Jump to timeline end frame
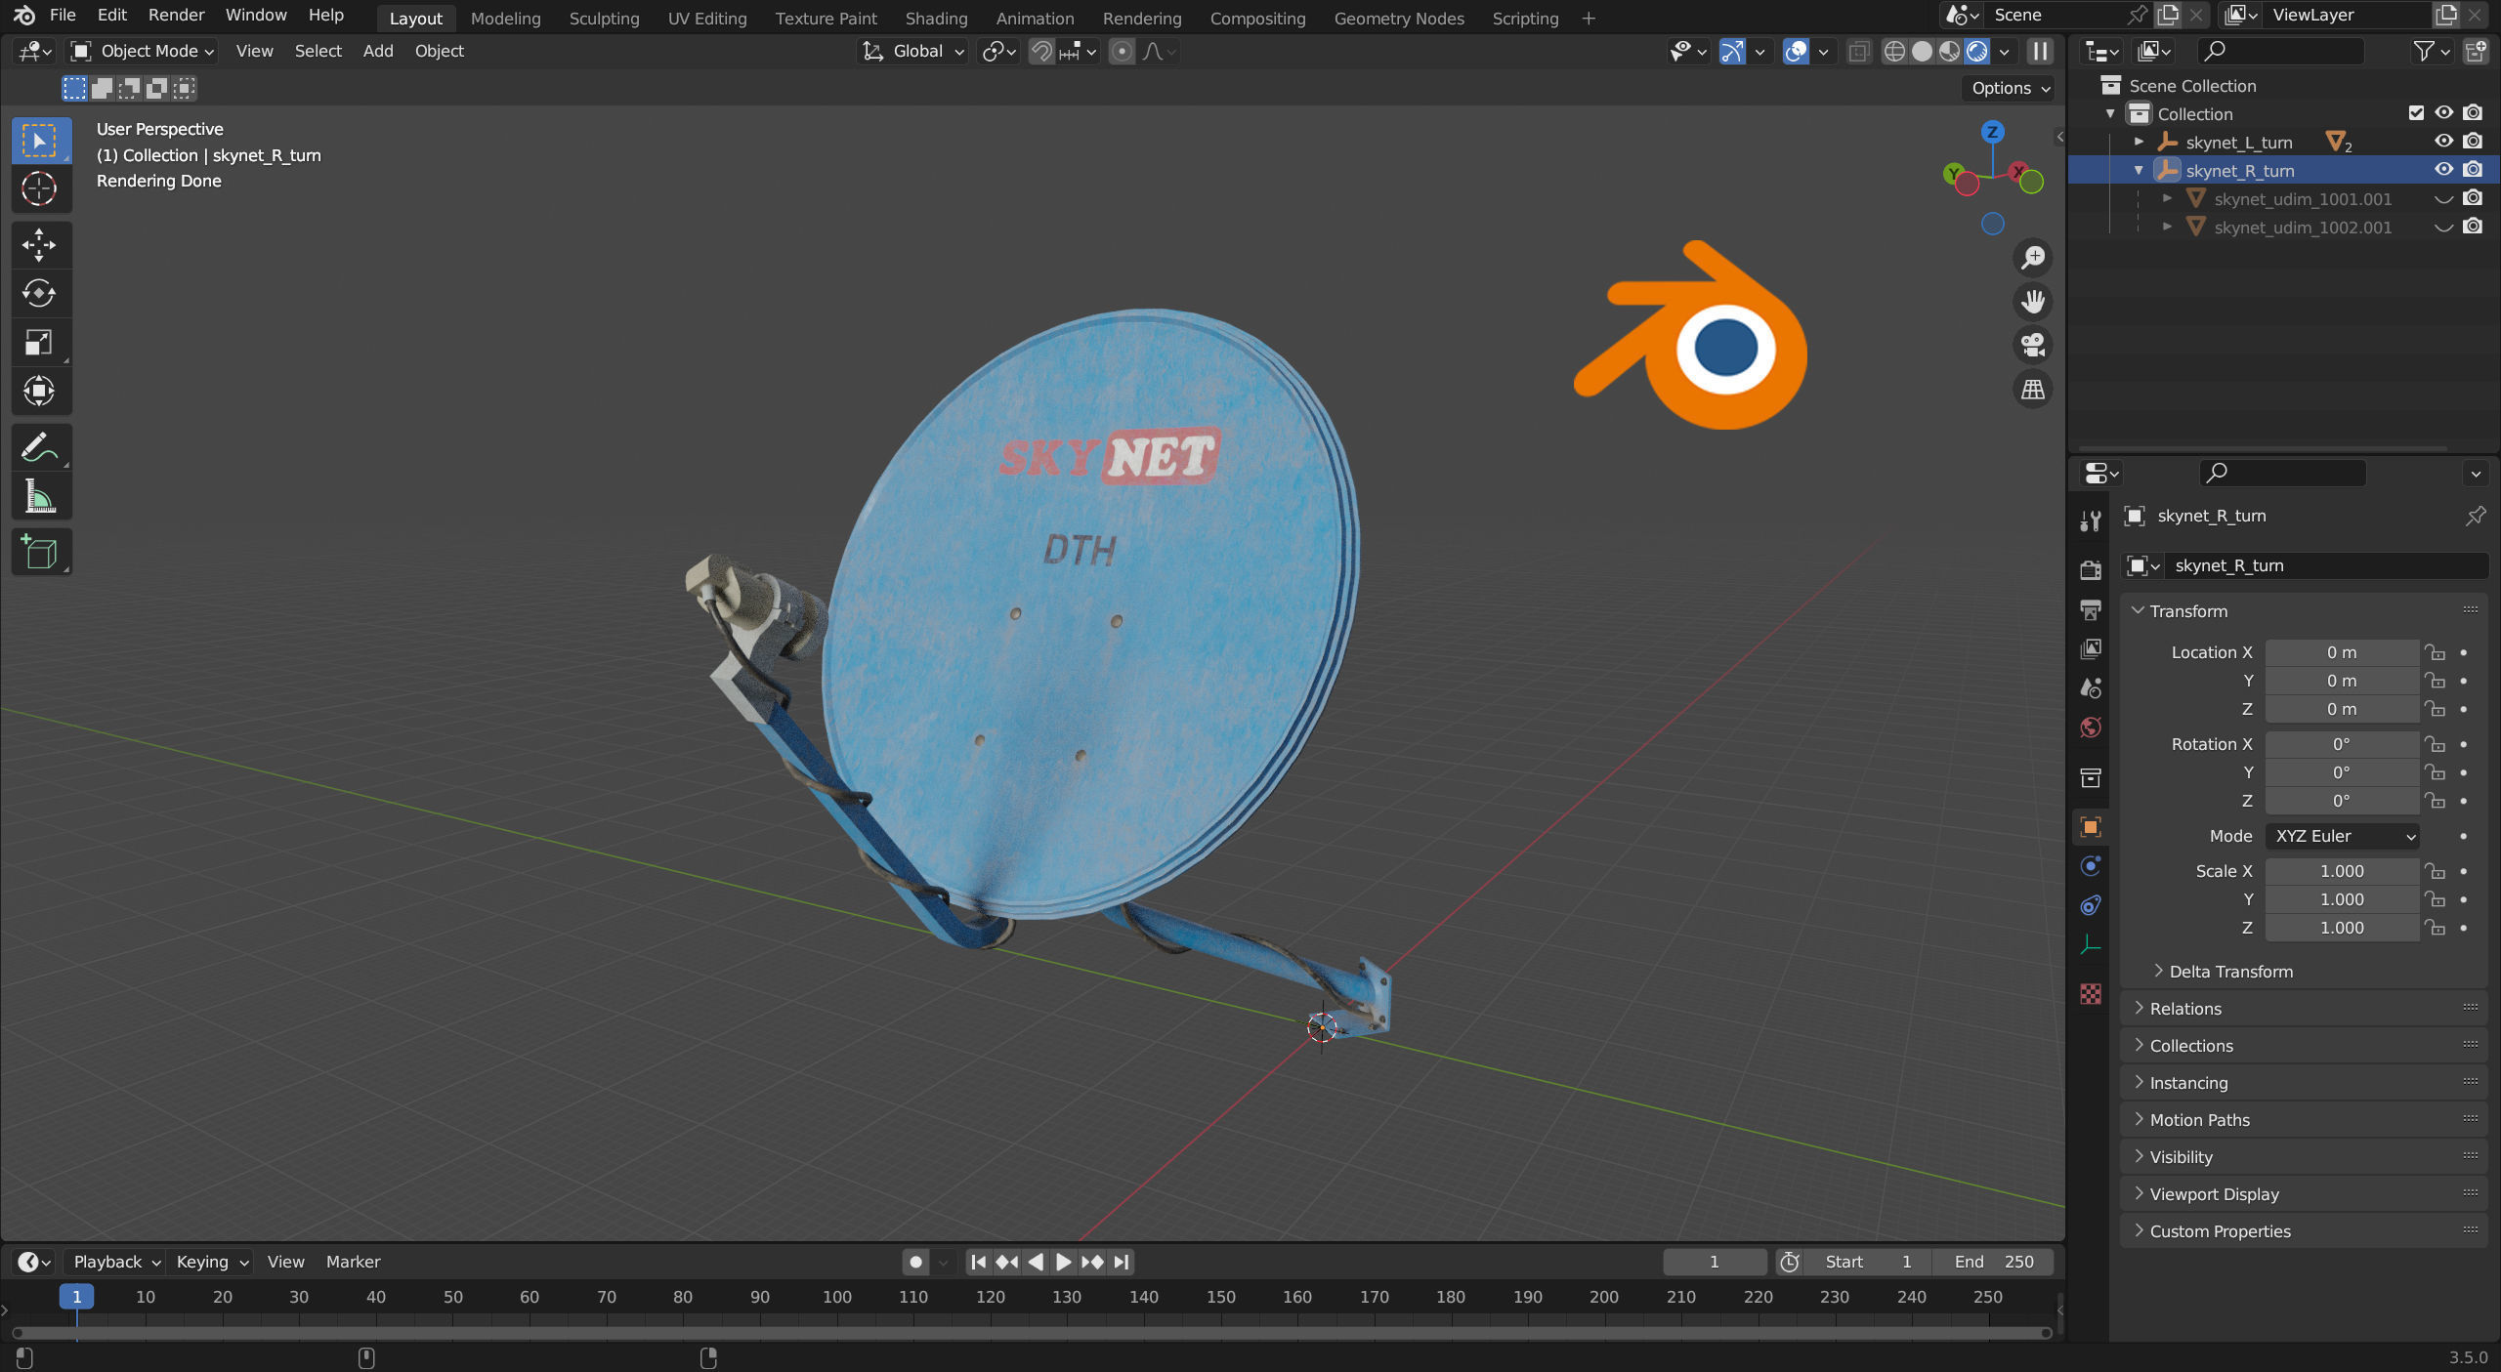Image resolution: width=2501 pixels, height=1372 pixels. click(x=1121, y=1263)
